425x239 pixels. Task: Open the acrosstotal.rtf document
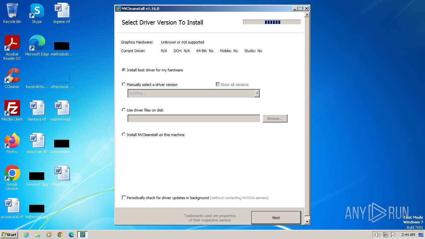(12, 208)
